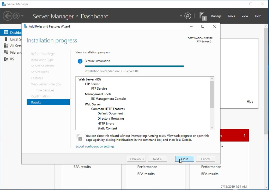This screenshot has height=190, width=269.
Task: Click the notification flag icon beside hint text
Action: point(79,138)
